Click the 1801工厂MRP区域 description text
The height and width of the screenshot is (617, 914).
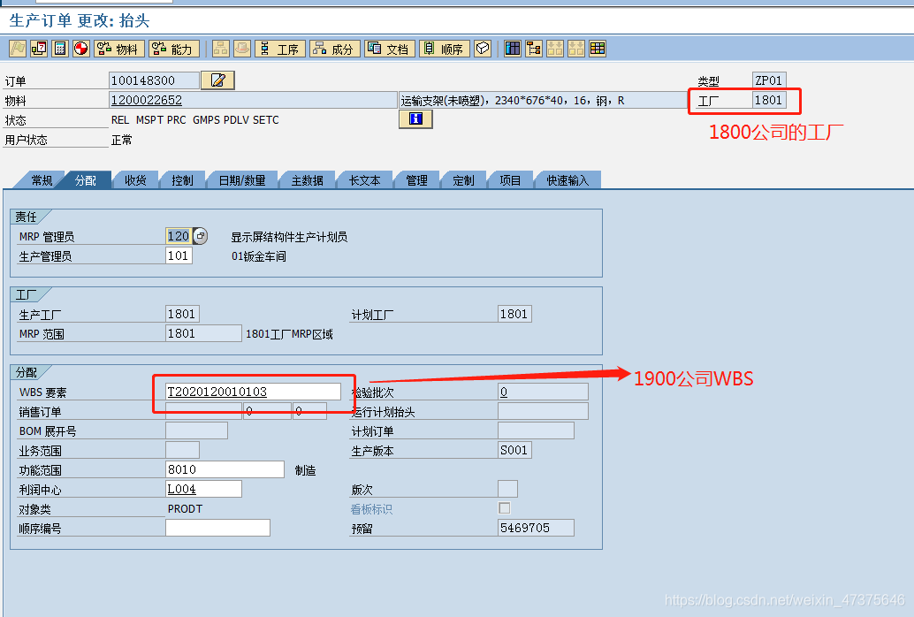click(x=289, y=334)
